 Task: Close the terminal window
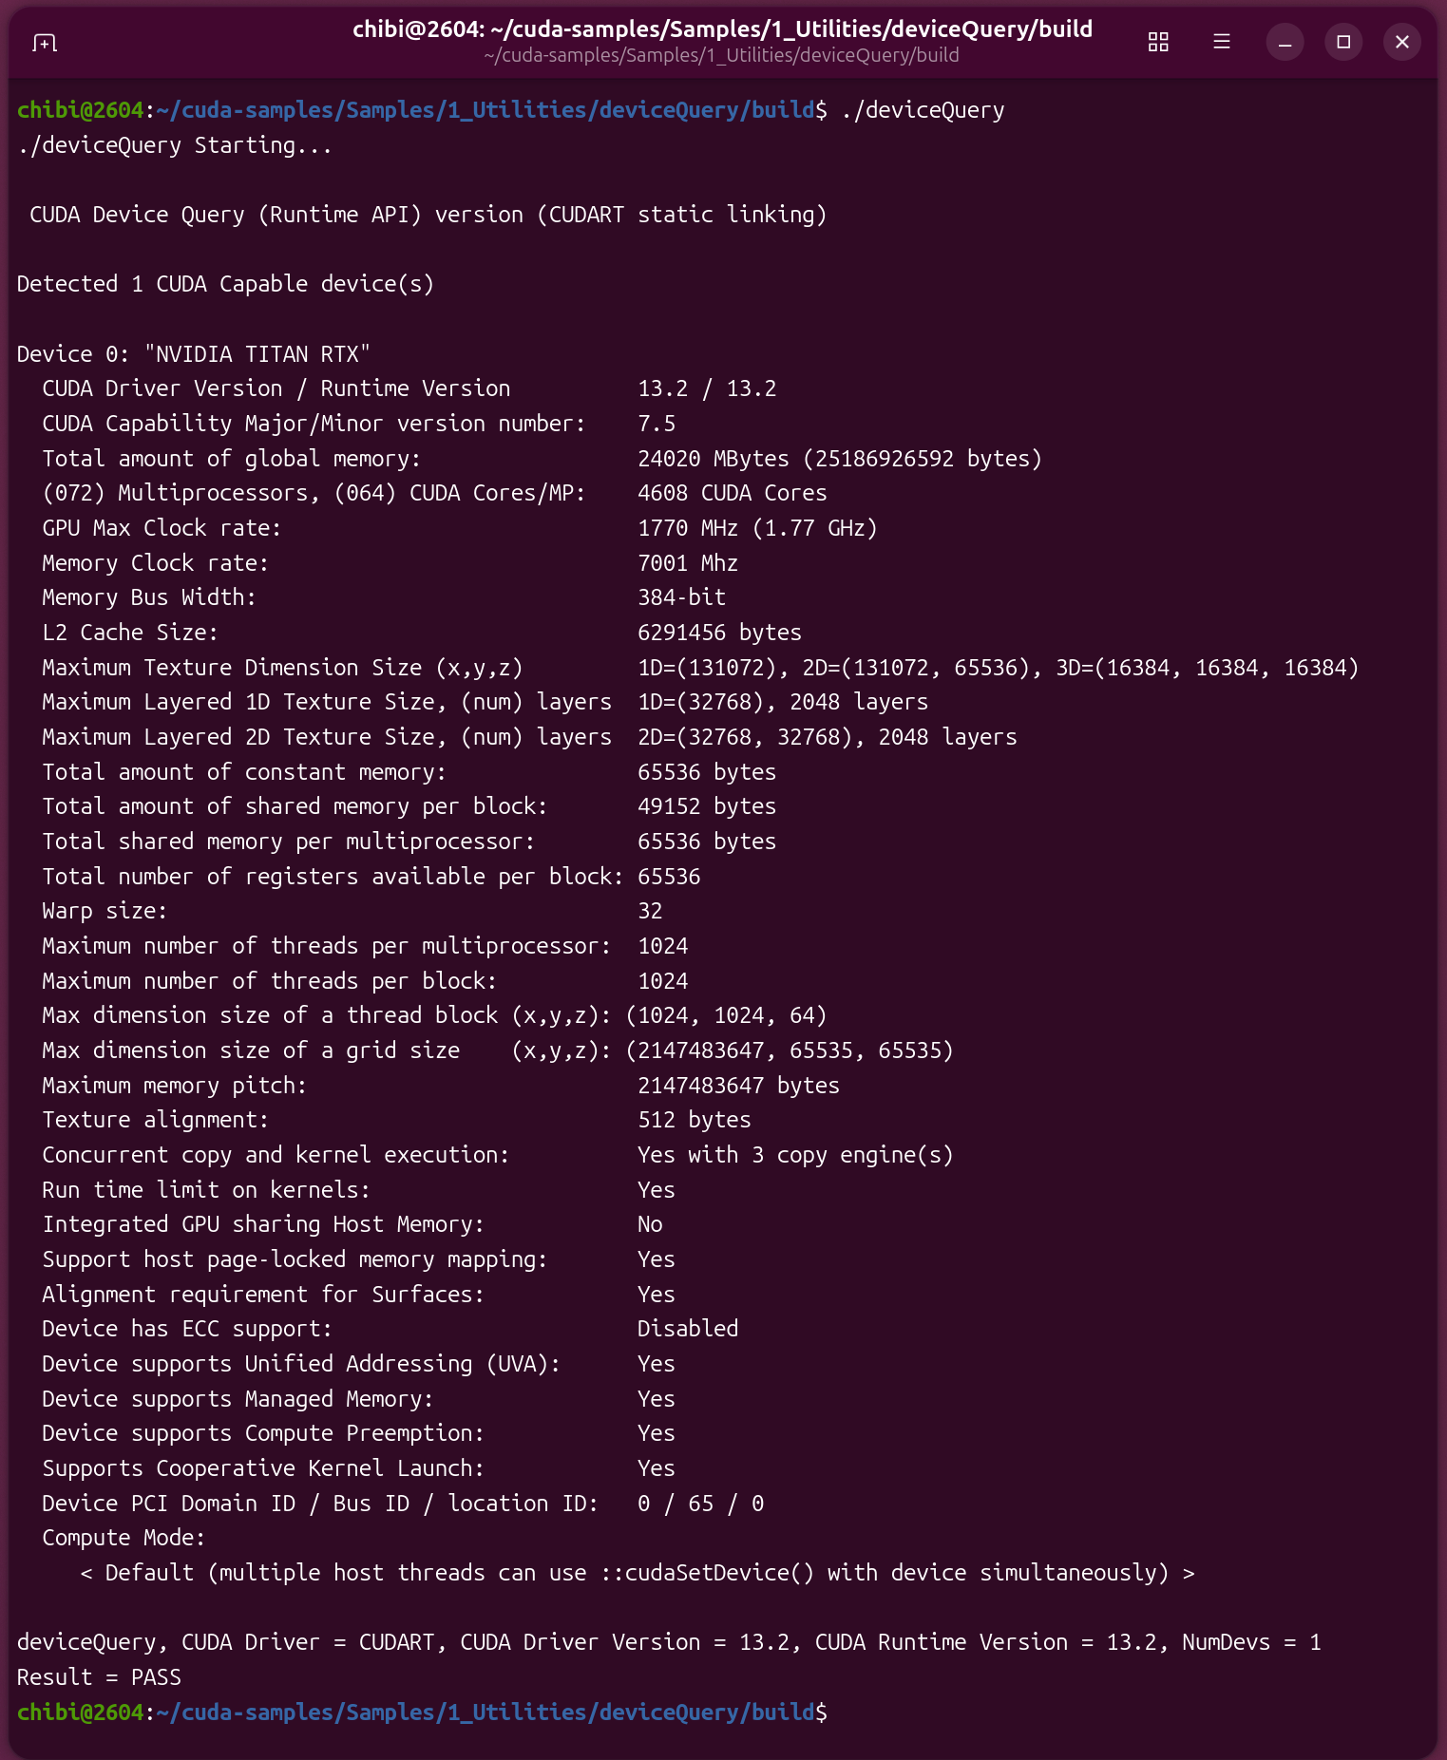tap(1401, 42)
